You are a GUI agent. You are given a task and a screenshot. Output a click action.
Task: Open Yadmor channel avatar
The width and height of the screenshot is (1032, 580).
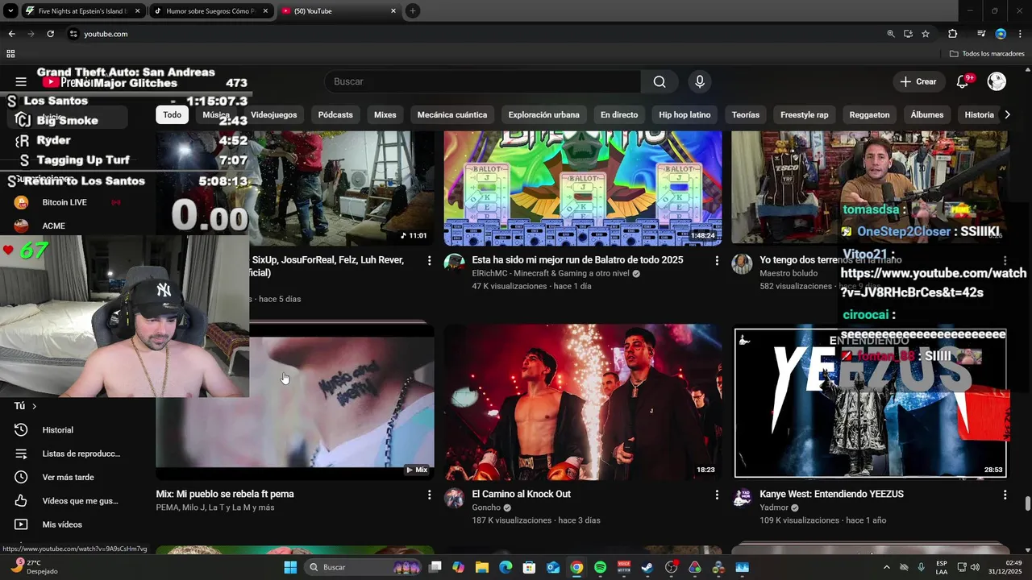742,498
